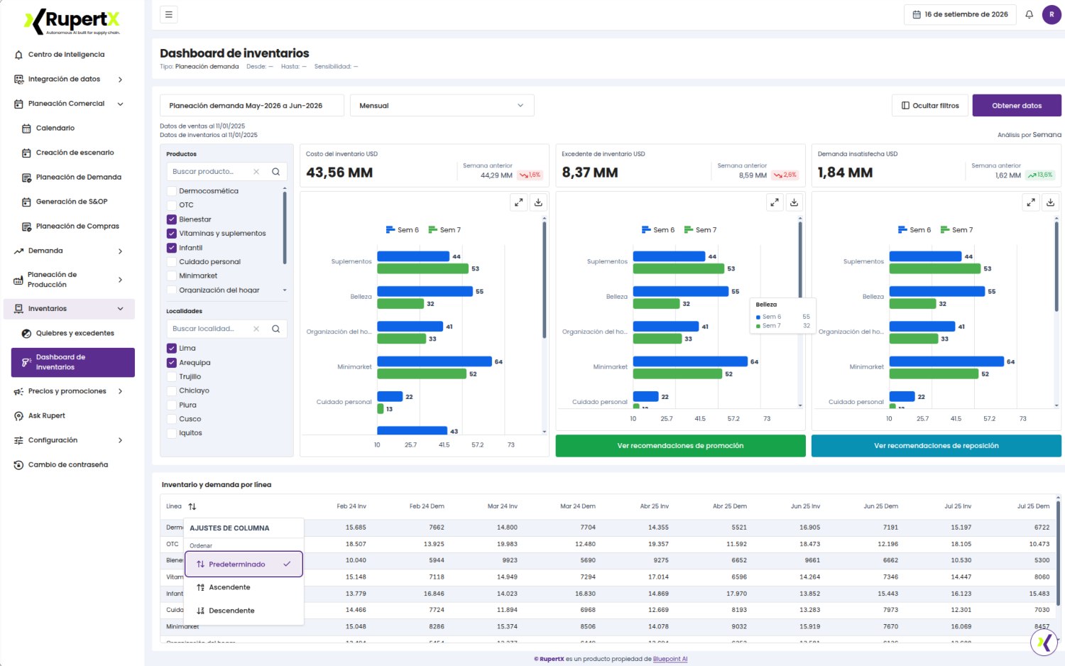Download the Costo del inventario chart
The image size is (1065, 666).
[x=538, y=202]
